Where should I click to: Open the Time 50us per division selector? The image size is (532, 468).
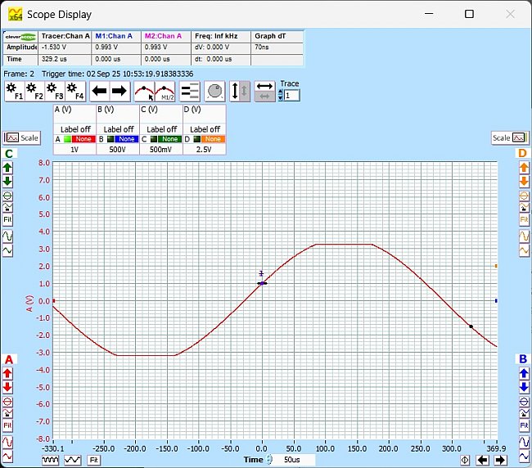click(292, 460)
